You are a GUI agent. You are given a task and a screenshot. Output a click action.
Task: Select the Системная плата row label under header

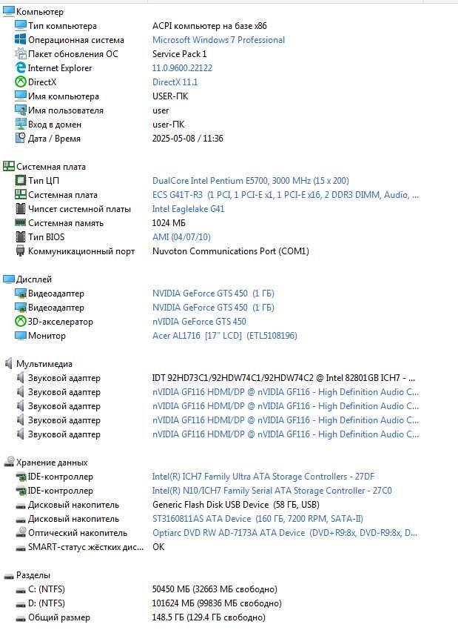[x=63, y=195]
